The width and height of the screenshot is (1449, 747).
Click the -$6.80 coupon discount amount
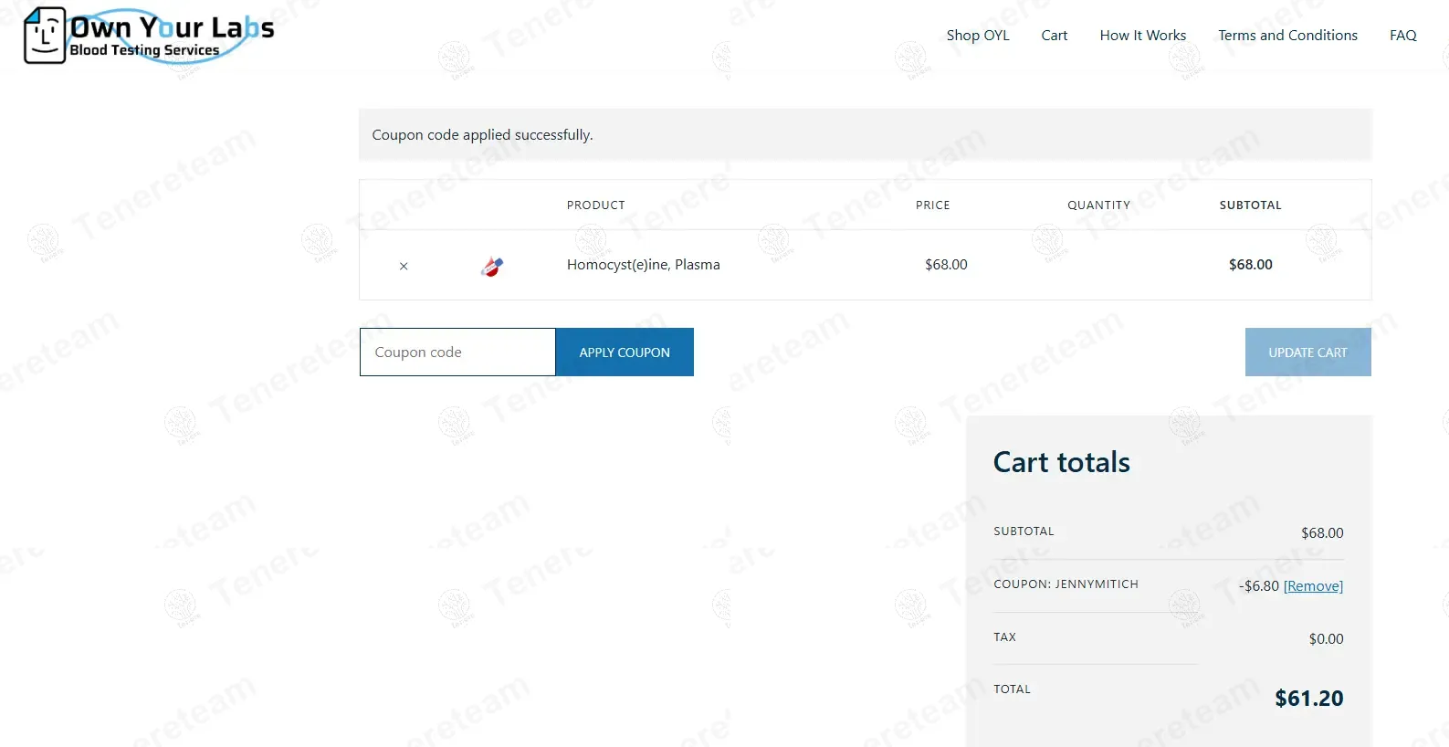[x=1258, y=586]
